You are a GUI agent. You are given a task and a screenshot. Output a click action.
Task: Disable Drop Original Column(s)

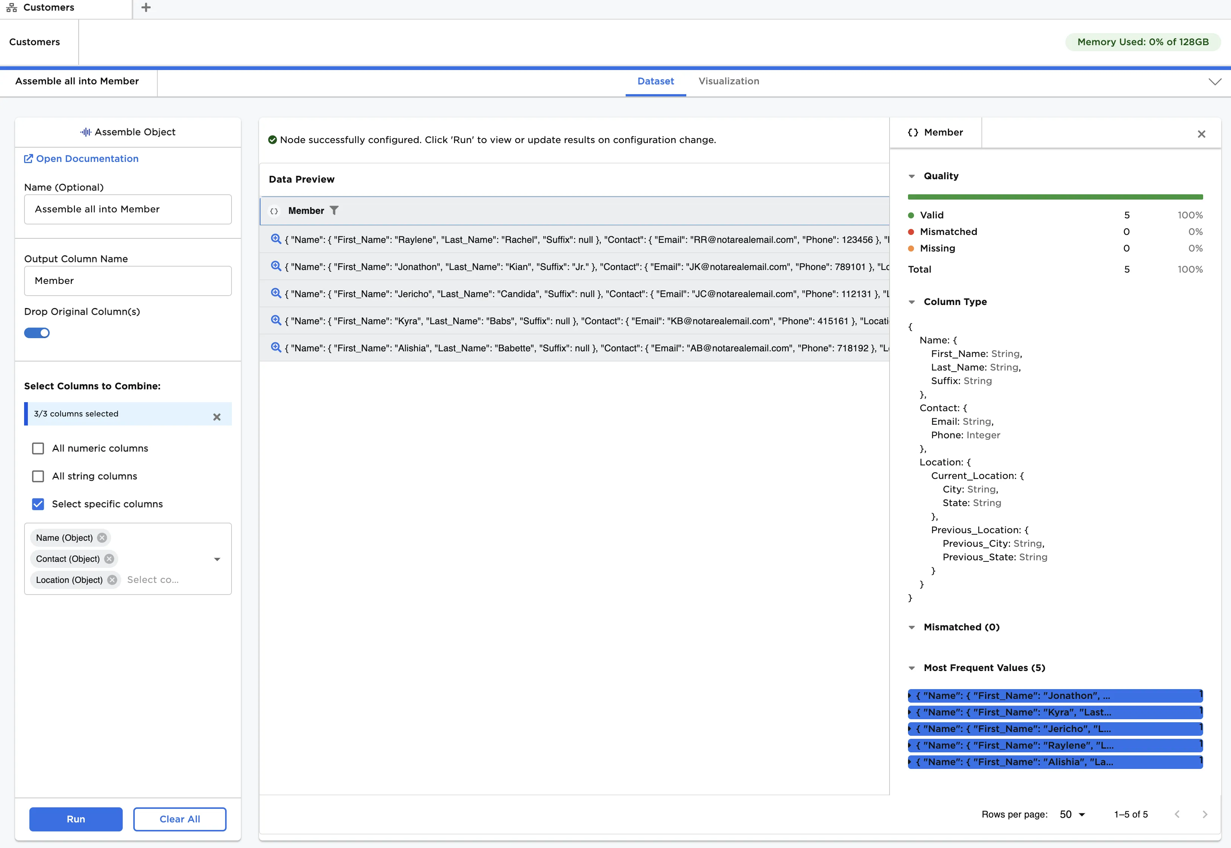tap(37, 332)
